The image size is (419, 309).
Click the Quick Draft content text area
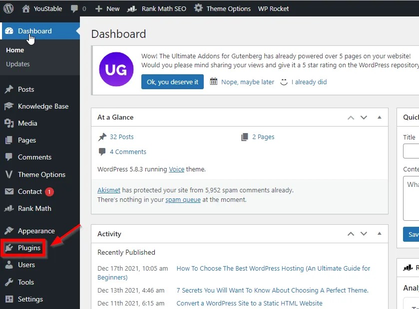pos(411,198)
